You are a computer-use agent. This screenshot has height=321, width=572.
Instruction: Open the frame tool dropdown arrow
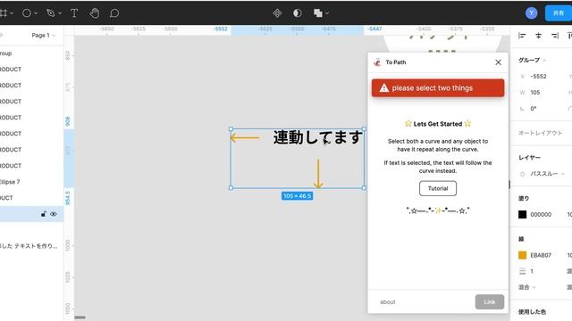(x=12, y=13)
